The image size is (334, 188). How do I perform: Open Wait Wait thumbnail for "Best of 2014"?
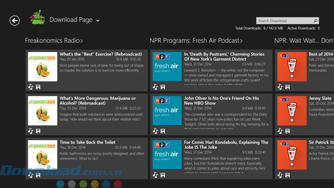(292, 67)
